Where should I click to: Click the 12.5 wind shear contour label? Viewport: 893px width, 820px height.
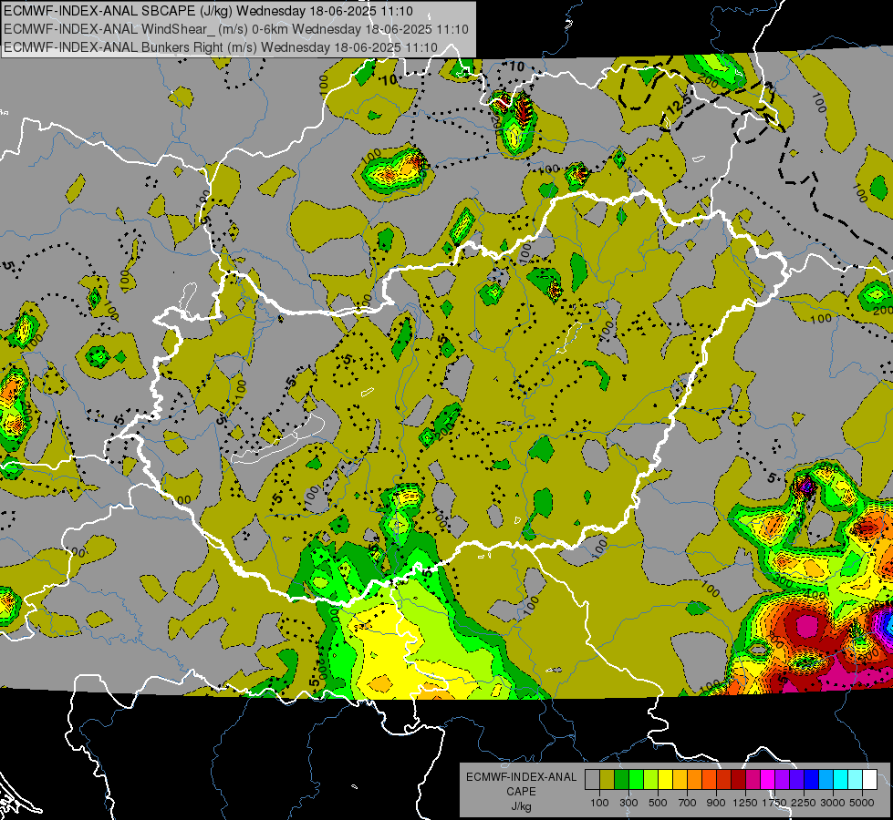[679, 104]
